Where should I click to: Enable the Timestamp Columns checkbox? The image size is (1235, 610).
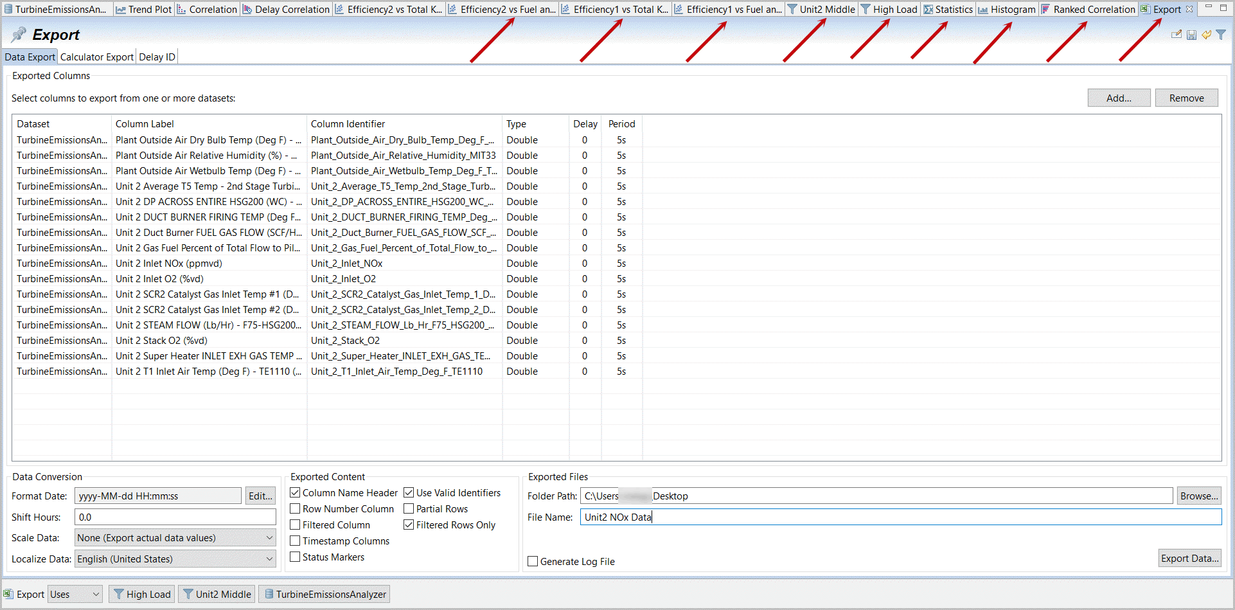click(x=296, y=541)
